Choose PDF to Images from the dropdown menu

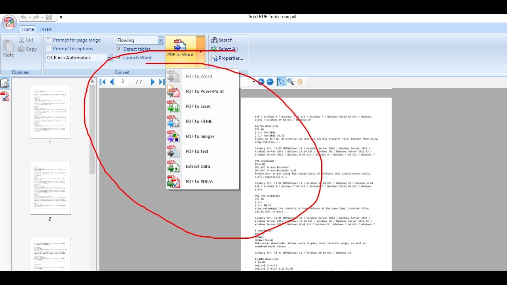[202, 137]
